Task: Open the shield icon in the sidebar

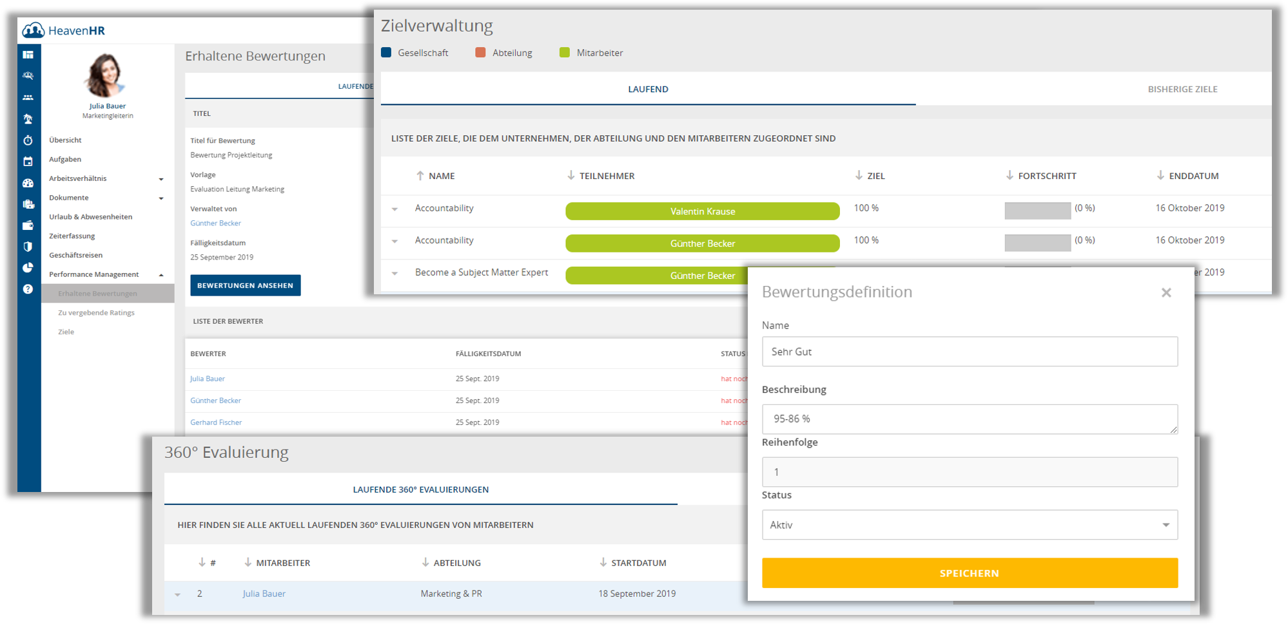Action: [x=28, y=247]
